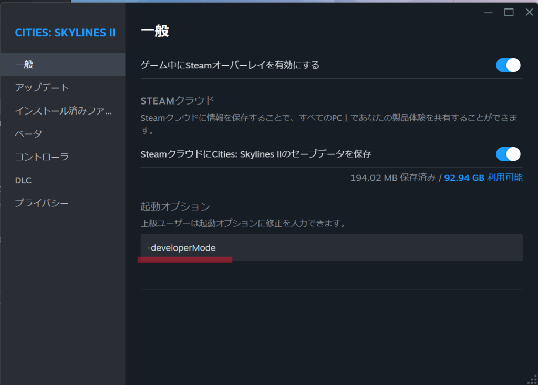Select the プライバシー tab
The image size is (538, 385).
[x=63, y=203]
